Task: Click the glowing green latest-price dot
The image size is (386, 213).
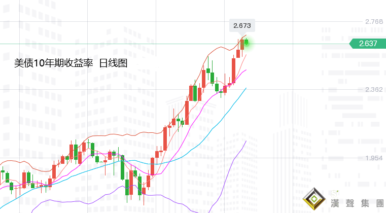Action: pyautogui.click(x=247, y=44)
